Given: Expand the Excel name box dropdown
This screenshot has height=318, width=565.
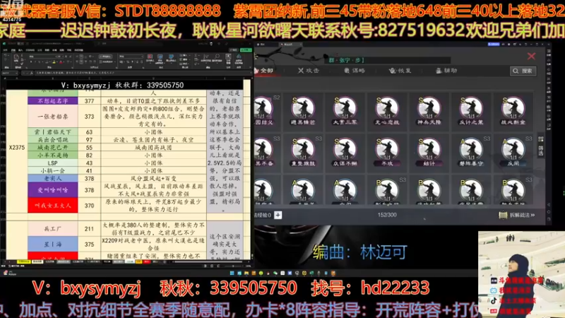Looking at the screenshot, I should (x=16, y=73).
